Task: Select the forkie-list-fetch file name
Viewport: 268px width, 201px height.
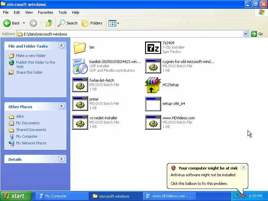Action: 102,80
